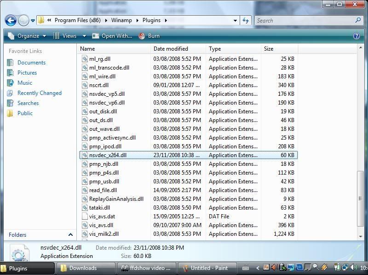
Task: Select out_ds.dll file icon
Action: pos(85,120)
